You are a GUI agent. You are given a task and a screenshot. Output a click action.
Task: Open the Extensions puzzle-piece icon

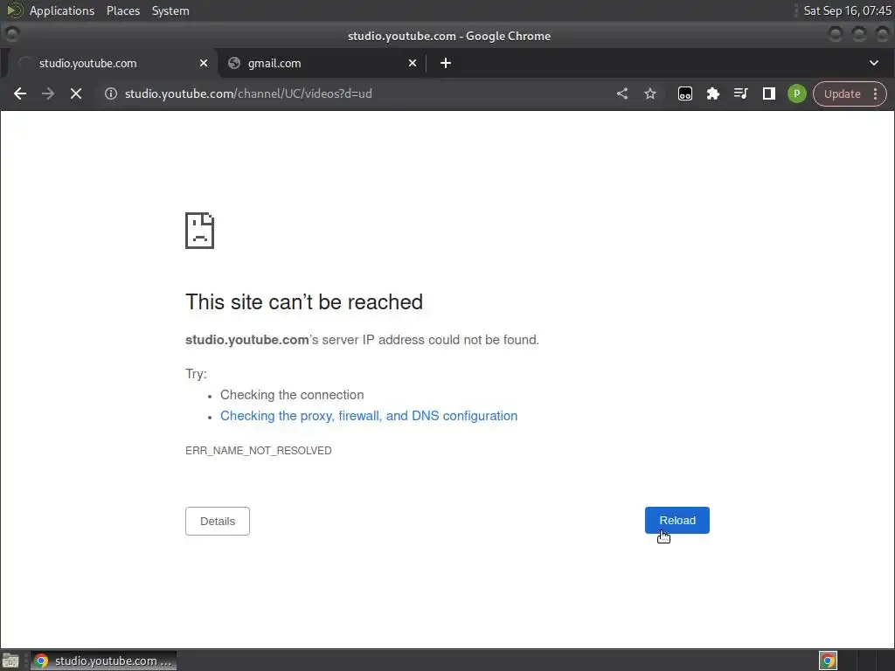pos(713,93)
